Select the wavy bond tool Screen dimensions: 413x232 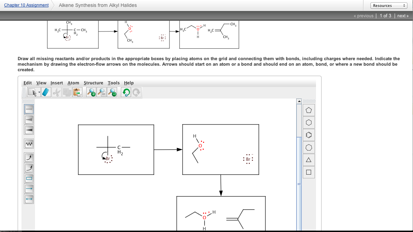pos(29,143)
